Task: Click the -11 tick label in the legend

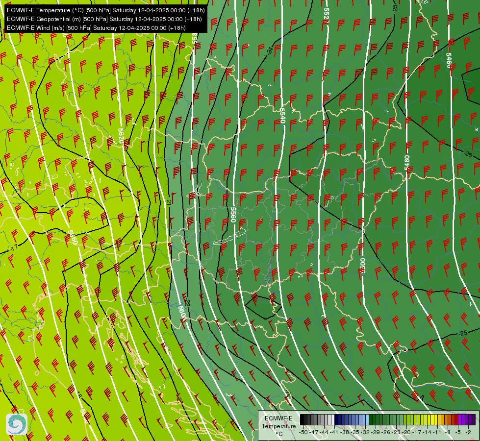Action: pos(437,432)
